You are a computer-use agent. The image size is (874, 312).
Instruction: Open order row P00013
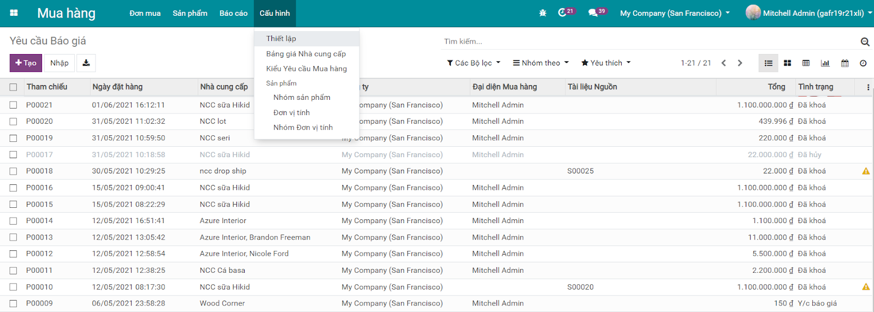(x=437, y=237)
